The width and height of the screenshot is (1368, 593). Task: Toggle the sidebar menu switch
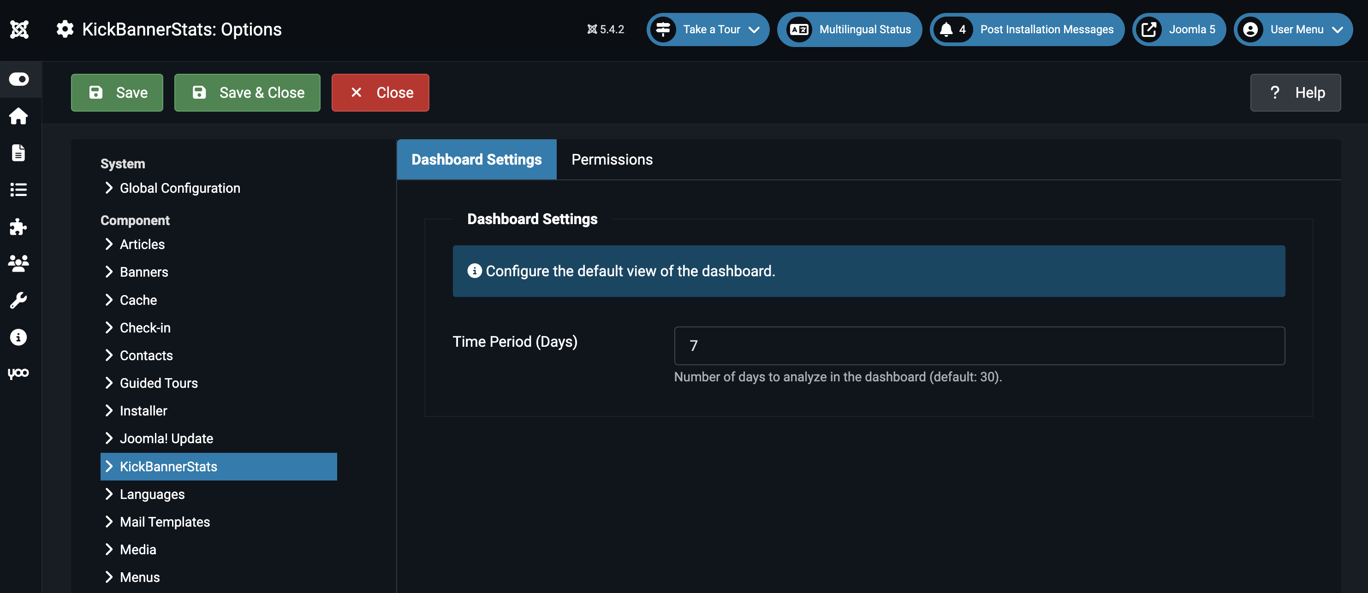19,79
